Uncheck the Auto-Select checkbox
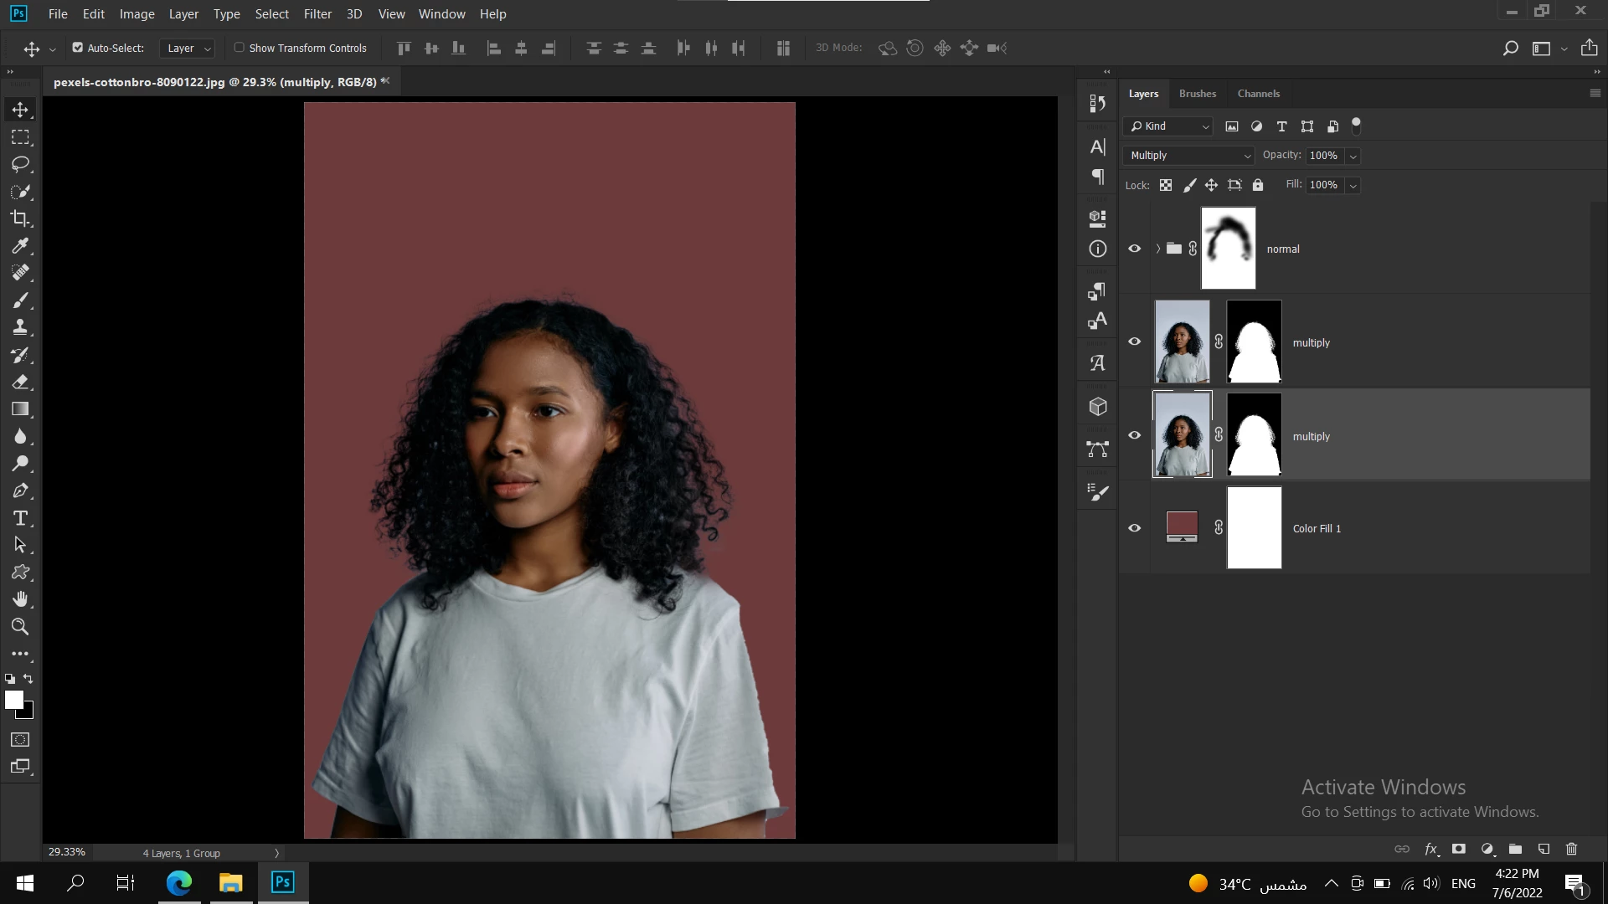Screen dimensions: 1608x904 point(78,48)
